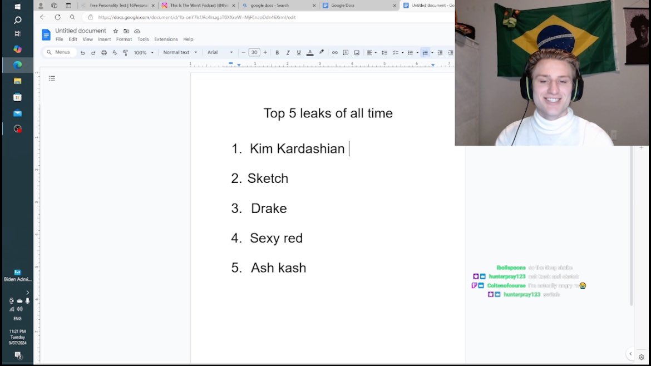
Task: Open Microsoft Edge from taskbar
Action: [17, 65]
